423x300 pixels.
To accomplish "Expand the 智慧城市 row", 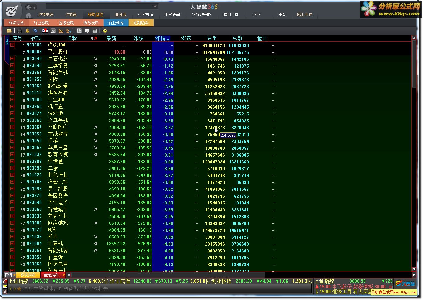I will tap(12, 209).
